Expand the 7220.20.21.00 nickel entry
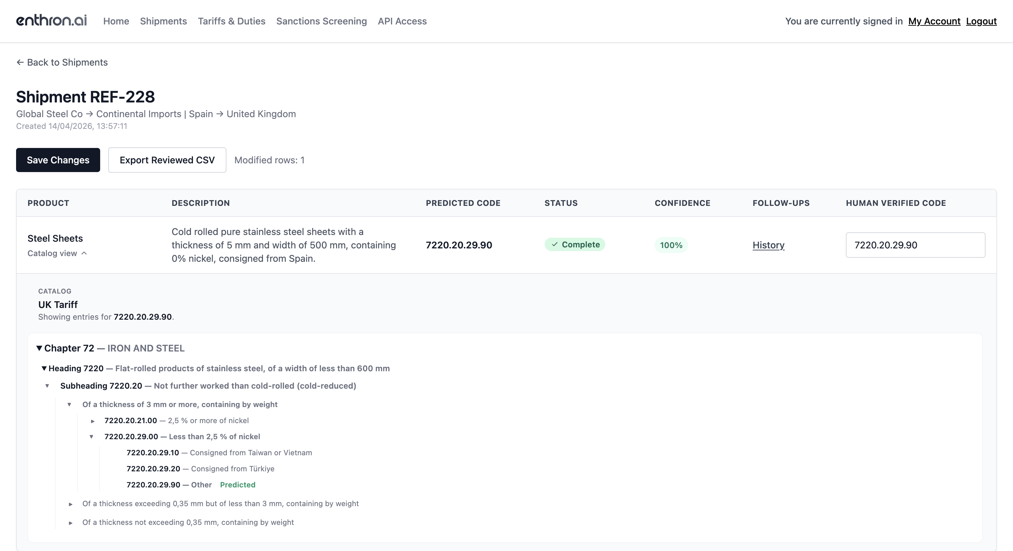Viewport: 1013px width, 551px height. click(x=93, y=421)
